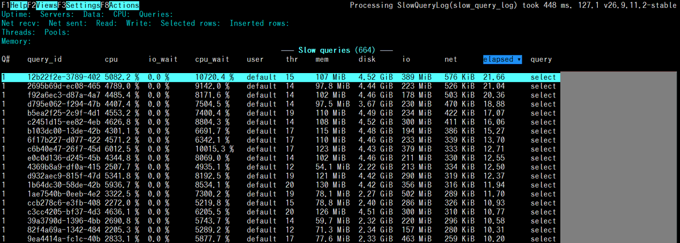Click the thr column header
Viewport: 680px width, 243px height.
point(292,59)
